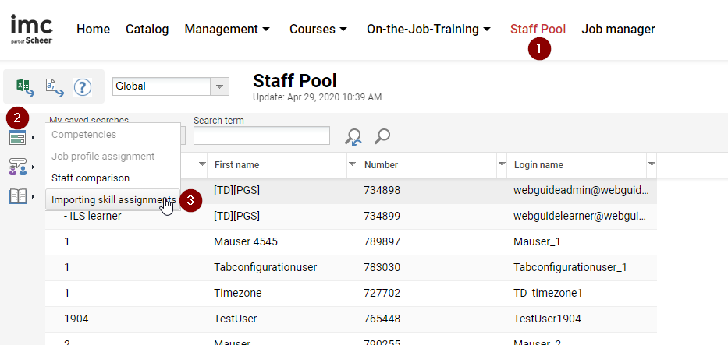Click the Excel export icon
Screen dimensions: 728x345
[25, 86]
